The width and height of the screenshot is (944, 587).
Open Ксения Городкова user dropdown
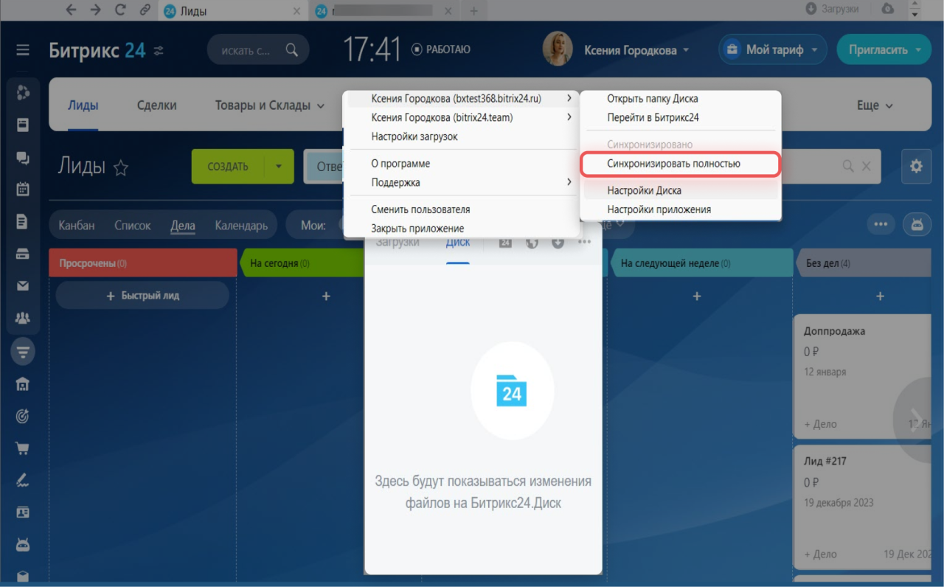coord(637,50)
